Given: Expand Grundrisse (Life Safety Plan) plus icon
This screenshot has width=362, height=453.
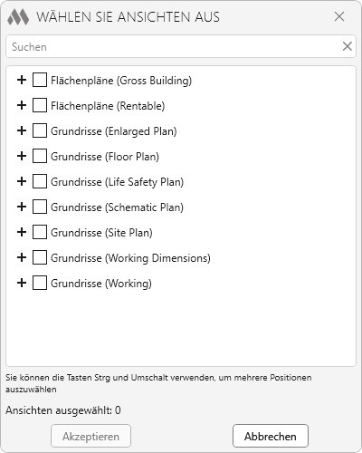Looking at the screenshot, I should tap(22, 181).
